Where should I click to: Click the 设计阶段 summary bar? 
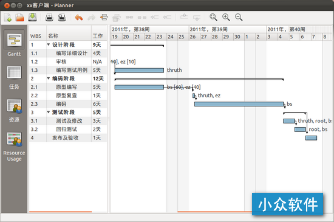pos(137,46)
